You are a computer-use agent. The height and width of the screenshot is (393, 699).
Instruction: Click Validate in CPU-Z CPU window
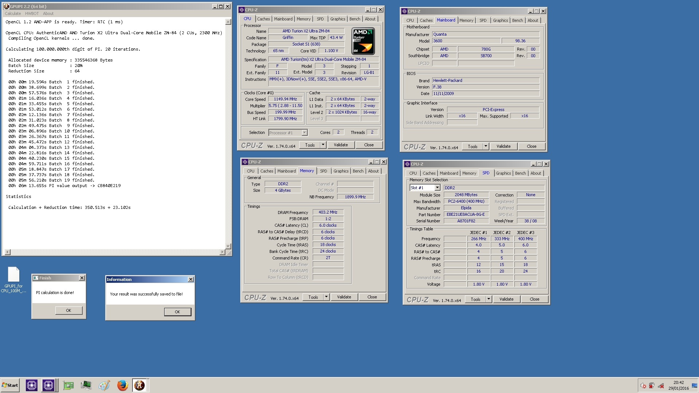click(341, 145)
